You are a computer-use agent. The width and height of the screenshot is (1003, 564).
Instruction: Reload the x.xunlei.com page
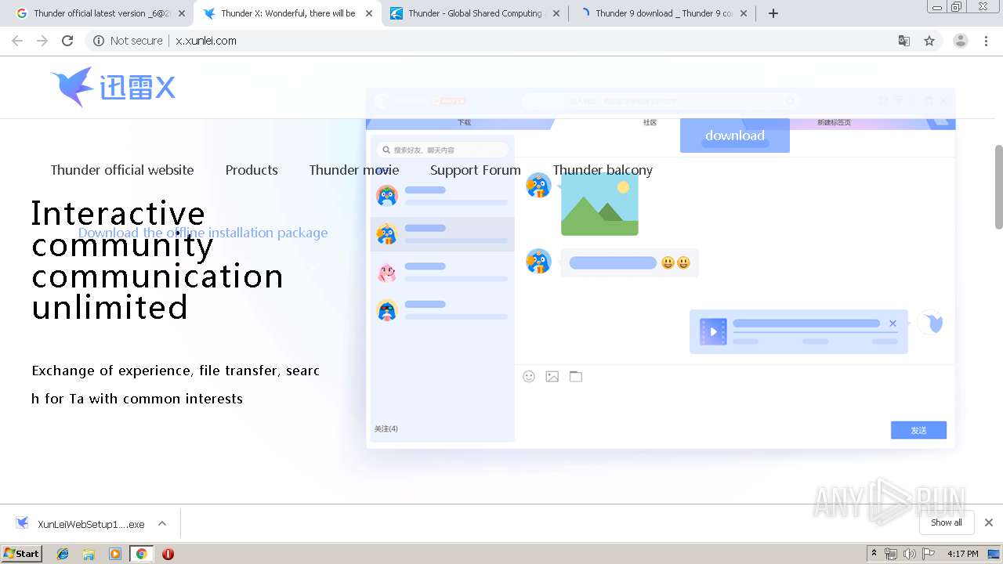pos(67,41)
